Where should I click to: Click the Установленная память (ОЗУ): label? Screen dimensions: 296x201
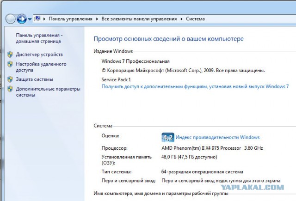[x=126, y=160]
